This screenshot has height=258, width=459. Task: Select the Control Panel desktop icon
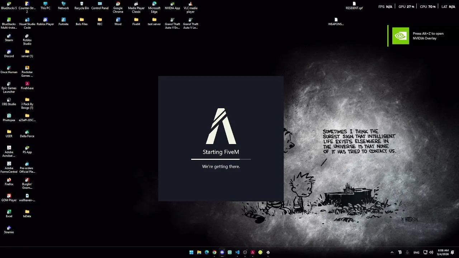(x=100, y=6)
